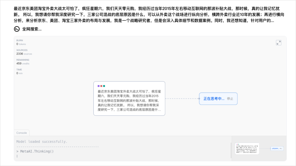This screenshot has width=296, height=166.
Task: Toggle the thinking node connection point
Action: pos(199,98)
